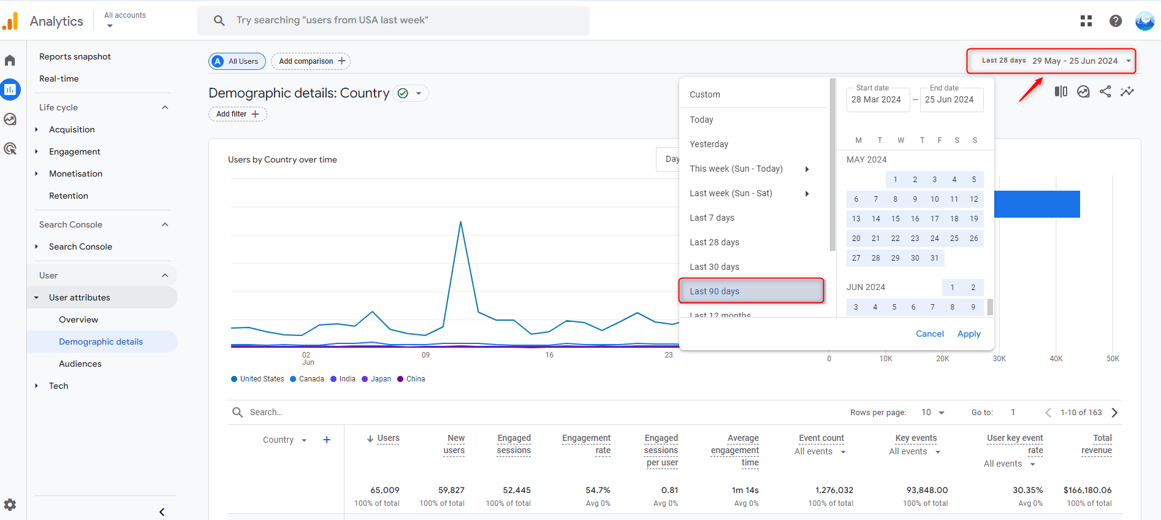Click the End date field
This screenshot has height=520, width=1161.
[x=951, y=99]
